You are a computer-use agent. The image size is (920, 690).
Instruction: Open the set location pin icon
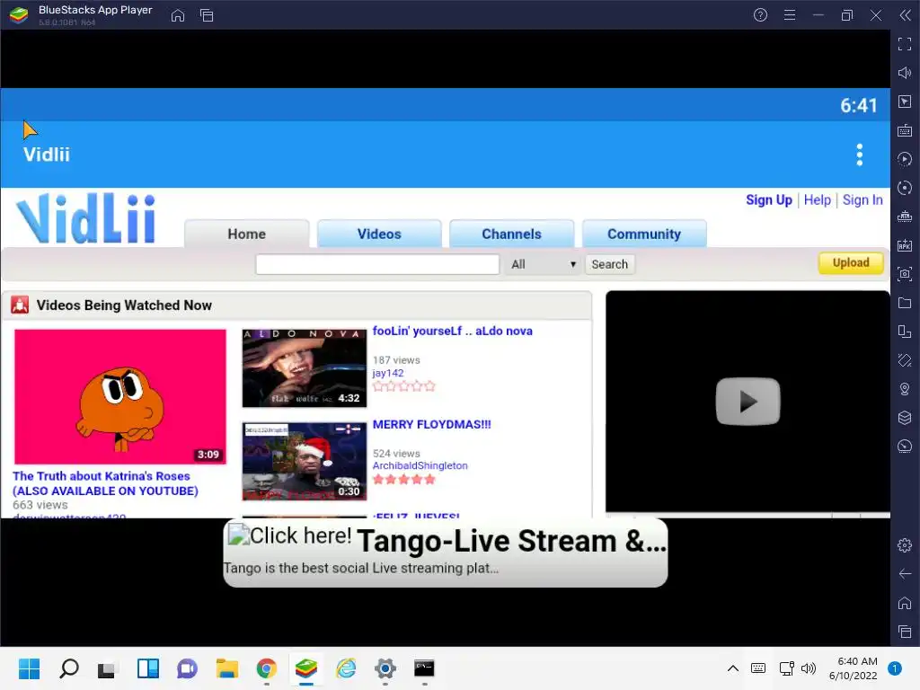coord(904,389)
